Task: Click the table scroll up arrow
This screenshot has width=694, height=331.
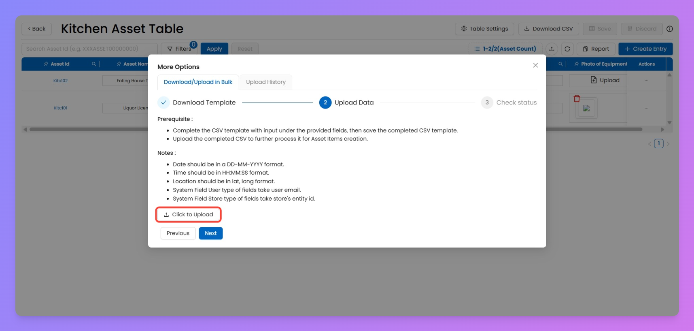Action: pyautogui.click(x=670, y=75)
